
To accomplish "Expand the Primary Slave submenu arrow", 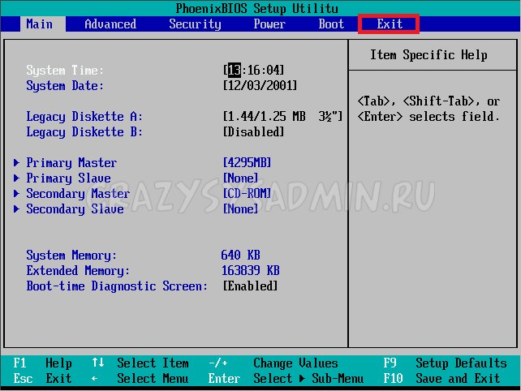I will [17, 178].
